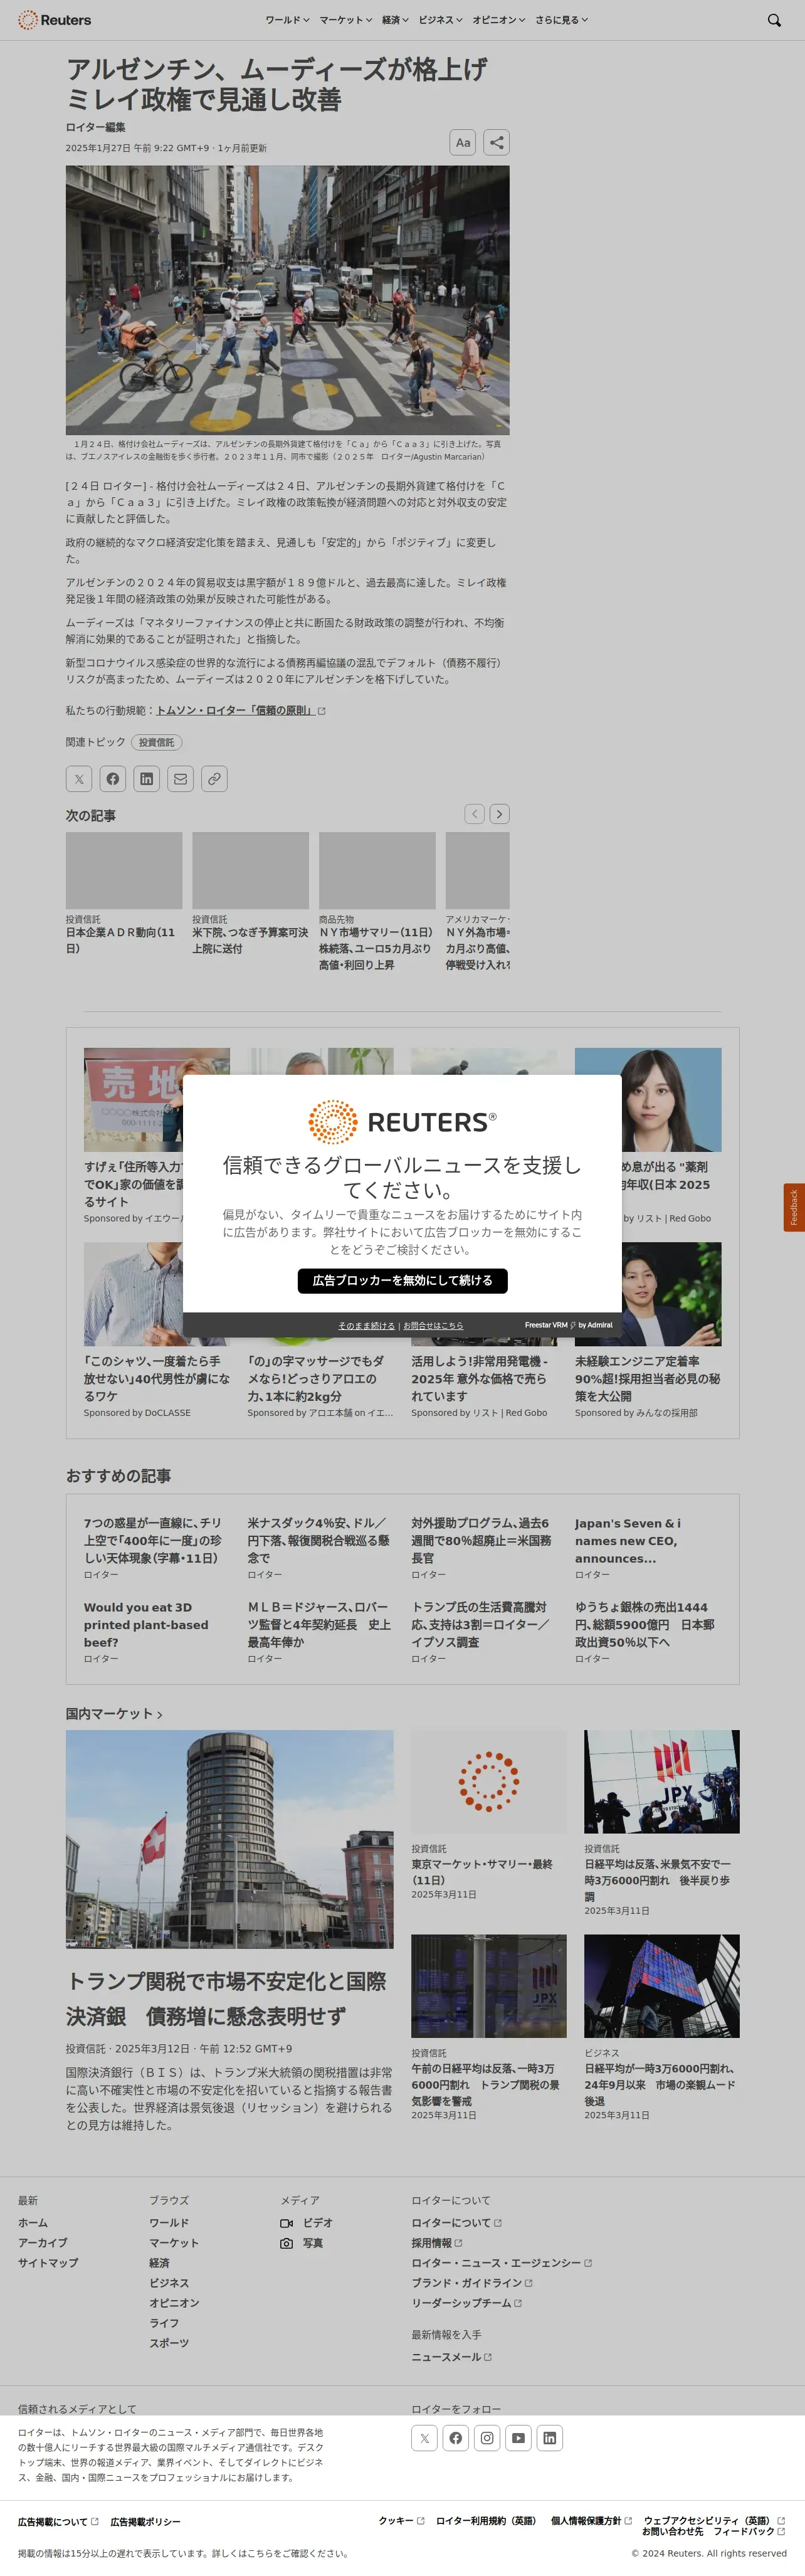Open 日本企業ＡＤＲ動向 carousel article

[124, 940]
